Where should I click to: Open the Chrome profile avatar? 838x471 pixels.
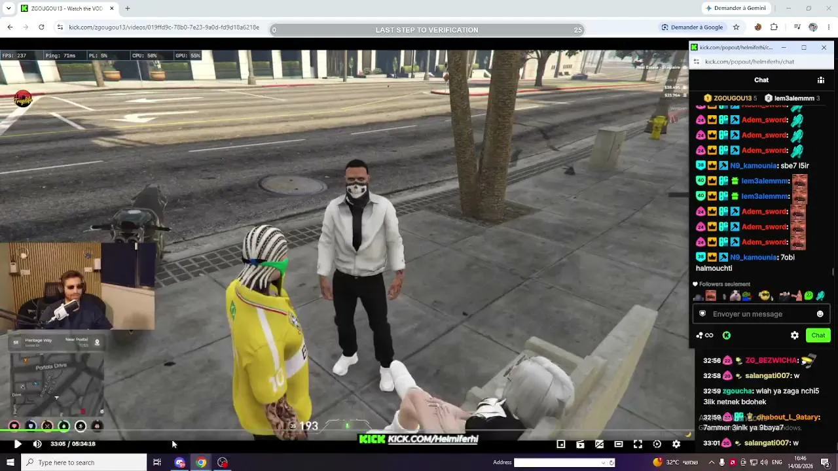click(813, 27)
